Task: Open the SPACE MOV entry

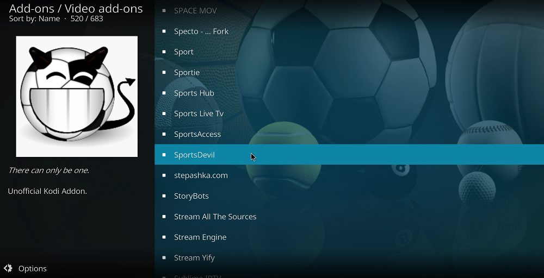Action: 349,10
